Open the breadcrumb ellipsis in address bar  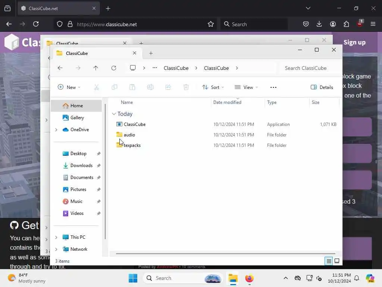pos(155,68)
